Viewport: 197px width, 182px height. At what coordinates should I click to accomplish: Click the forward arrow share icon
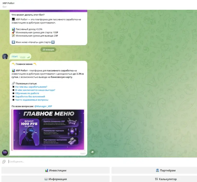(92, 152)
